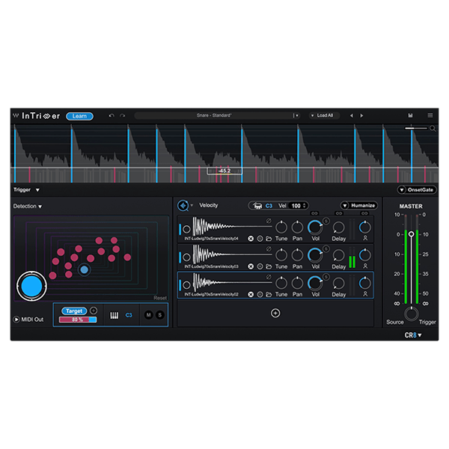Click the Target button
This screenshot has height=449, width=449.
pos(74,311)
